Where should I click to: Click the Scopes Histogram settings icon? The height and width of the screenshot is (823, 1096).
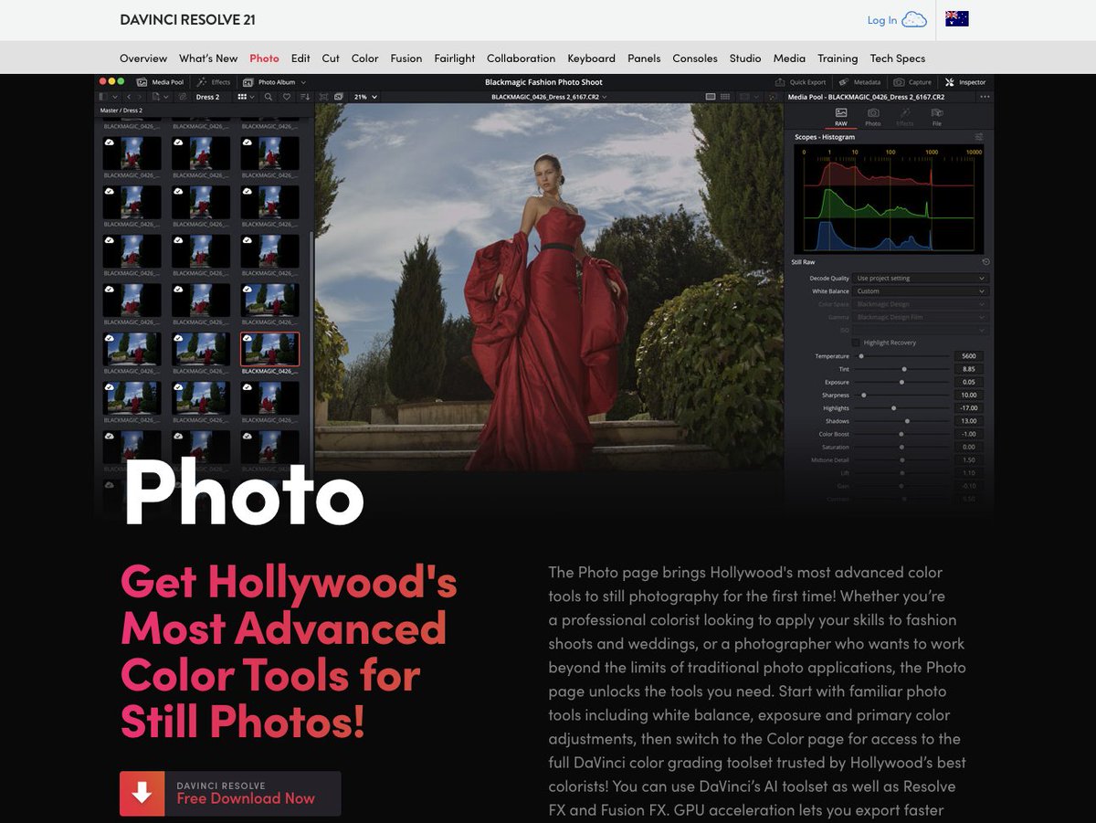click(979, 137)
